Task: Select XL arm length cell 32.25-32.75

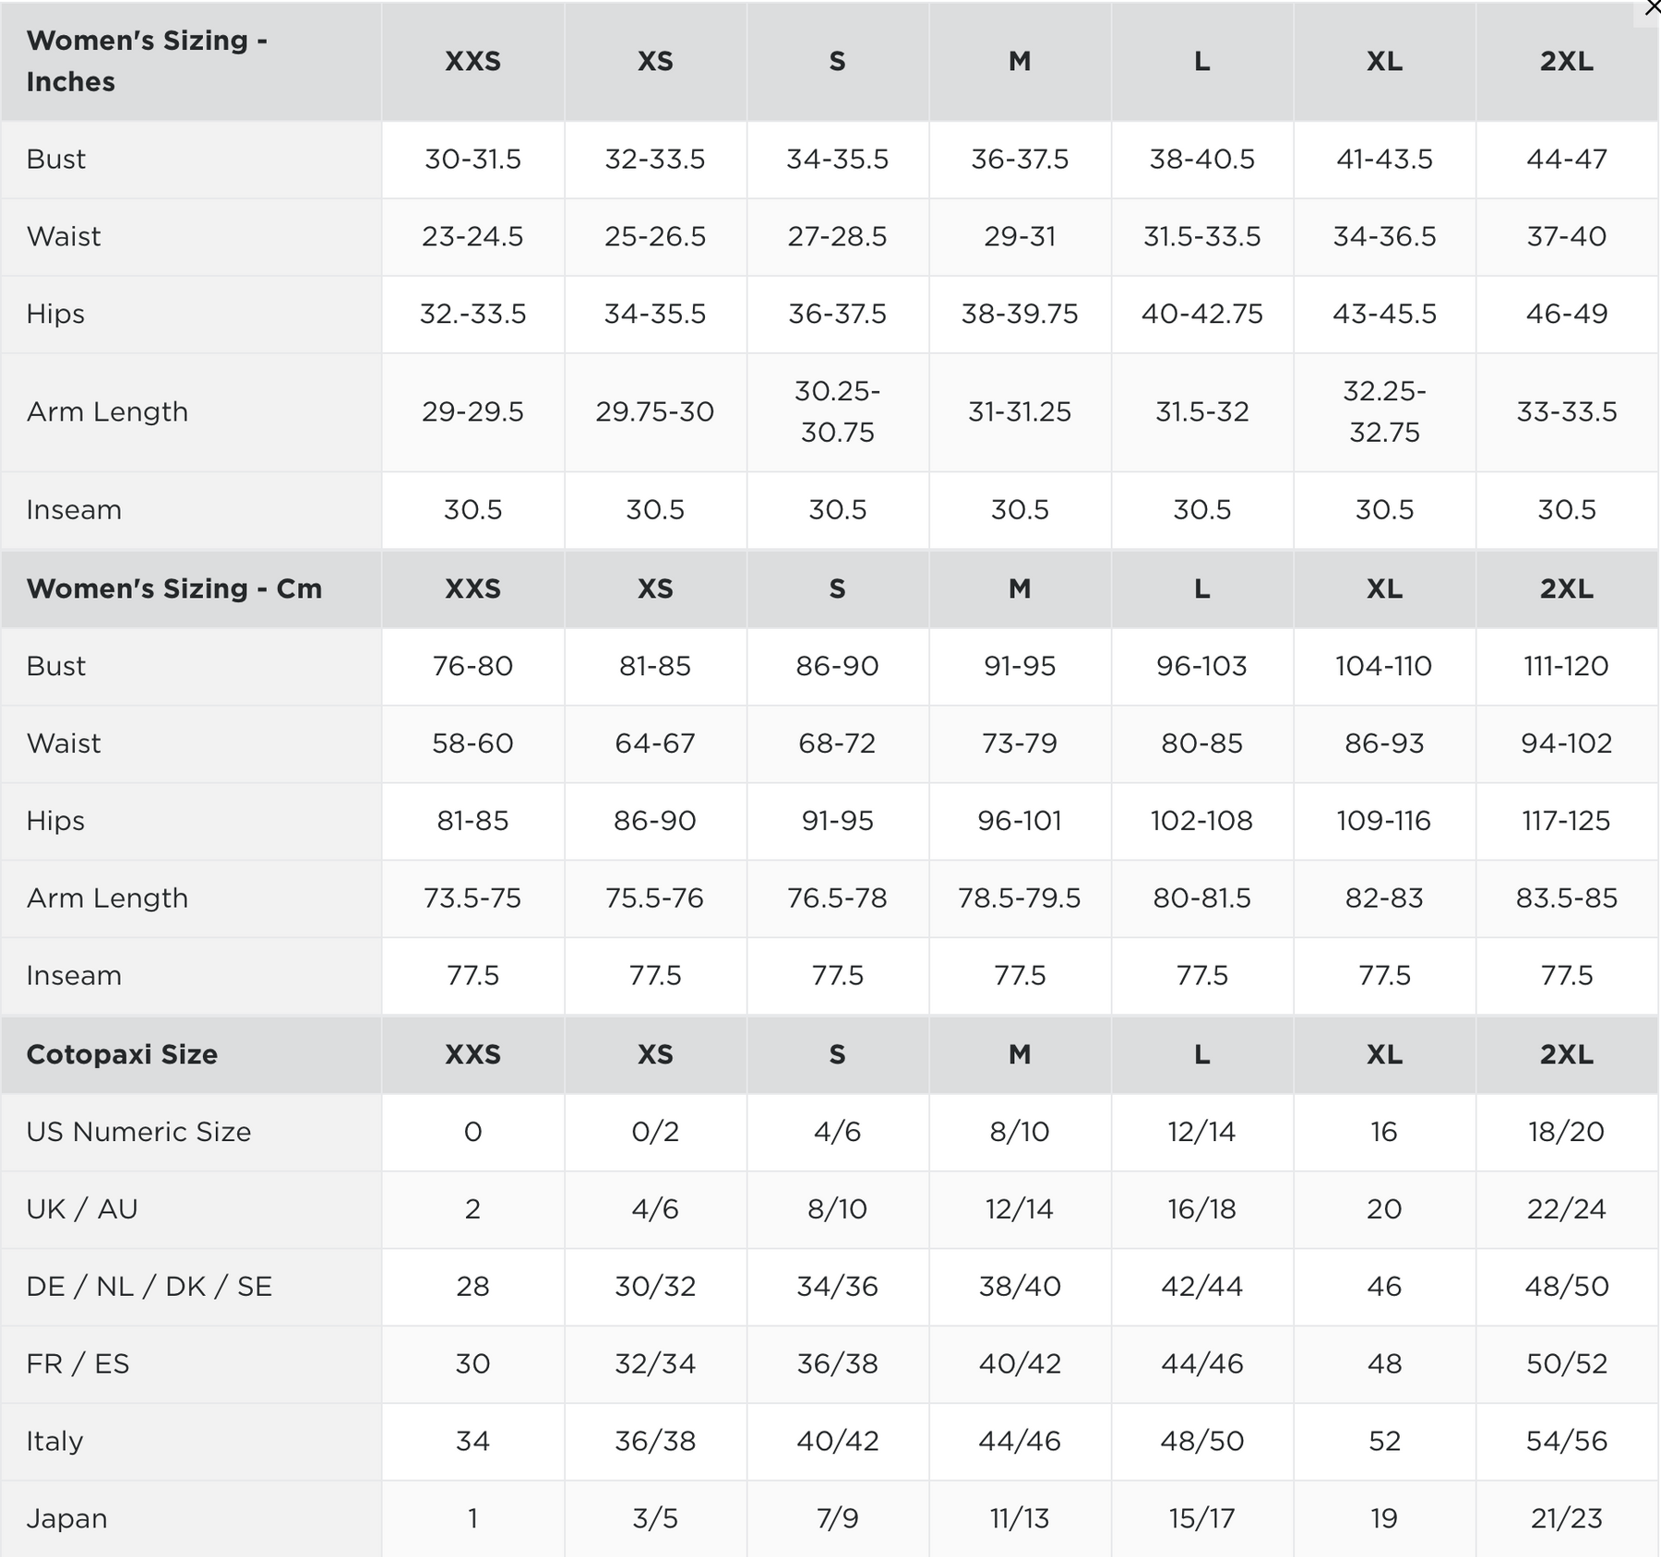Action: [x=1384, y=411]
